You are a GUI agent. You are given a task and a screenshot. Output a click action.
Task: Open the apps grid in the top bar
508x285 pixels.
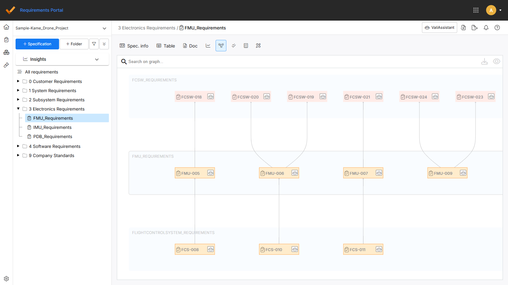(x=476, y=10)
